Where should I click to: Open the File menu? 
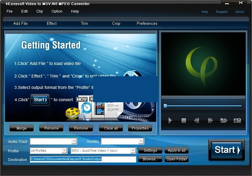point(10,11)
